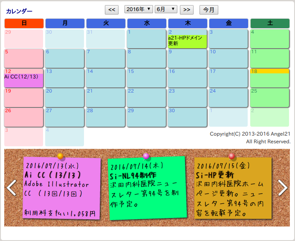
Task: Select June 28 day cell
Action: (x=106, y=117)
